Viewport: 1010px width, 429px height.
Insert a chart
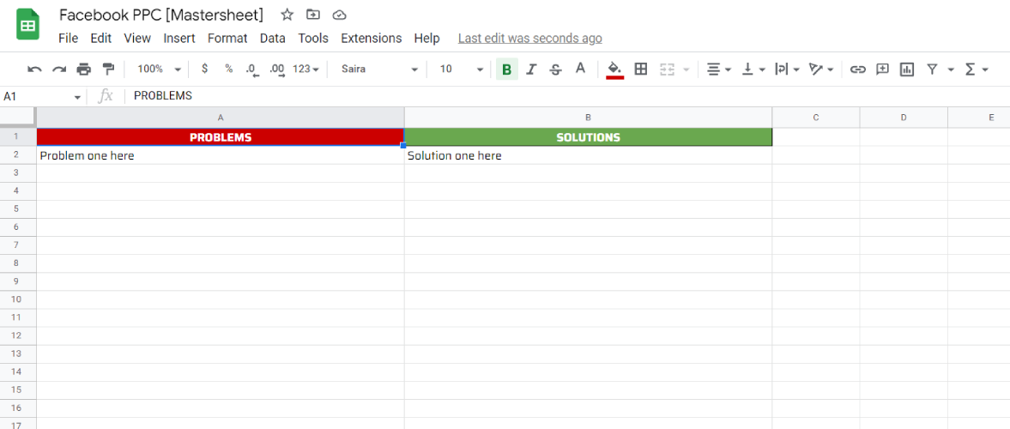click(x=907, y=69)
